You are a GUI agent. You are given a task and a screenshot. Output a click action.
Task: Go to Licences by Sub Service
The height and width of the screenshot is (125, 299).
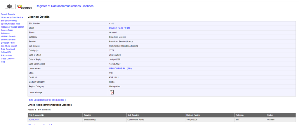[x=12, y=17]
